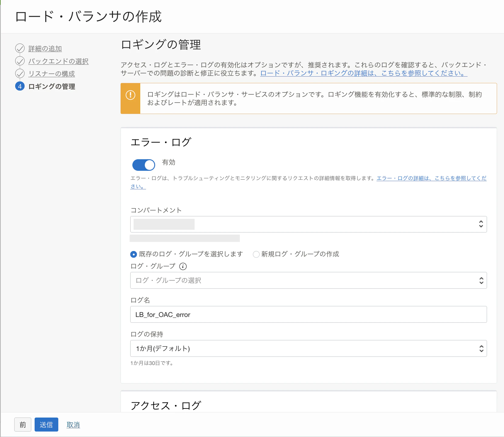Toggle the エラー・ログ 有効 switch

(144, 165)
